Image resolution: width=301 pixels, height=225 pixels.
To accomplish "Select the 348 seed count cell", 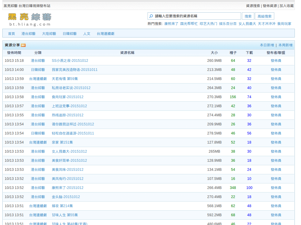I will (x=233, y=188).
